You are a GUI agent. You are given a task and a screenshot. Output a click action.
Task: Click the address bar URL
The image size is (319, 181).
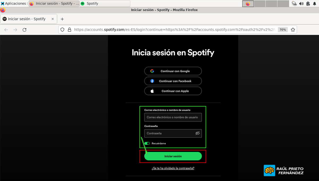(x=175, y=30)
